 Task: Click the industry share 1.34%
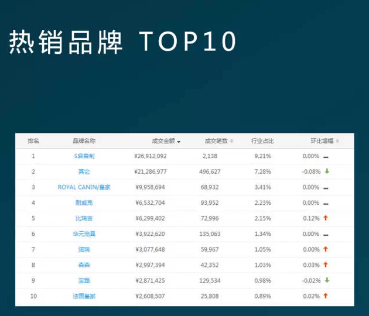pos(262,234)
